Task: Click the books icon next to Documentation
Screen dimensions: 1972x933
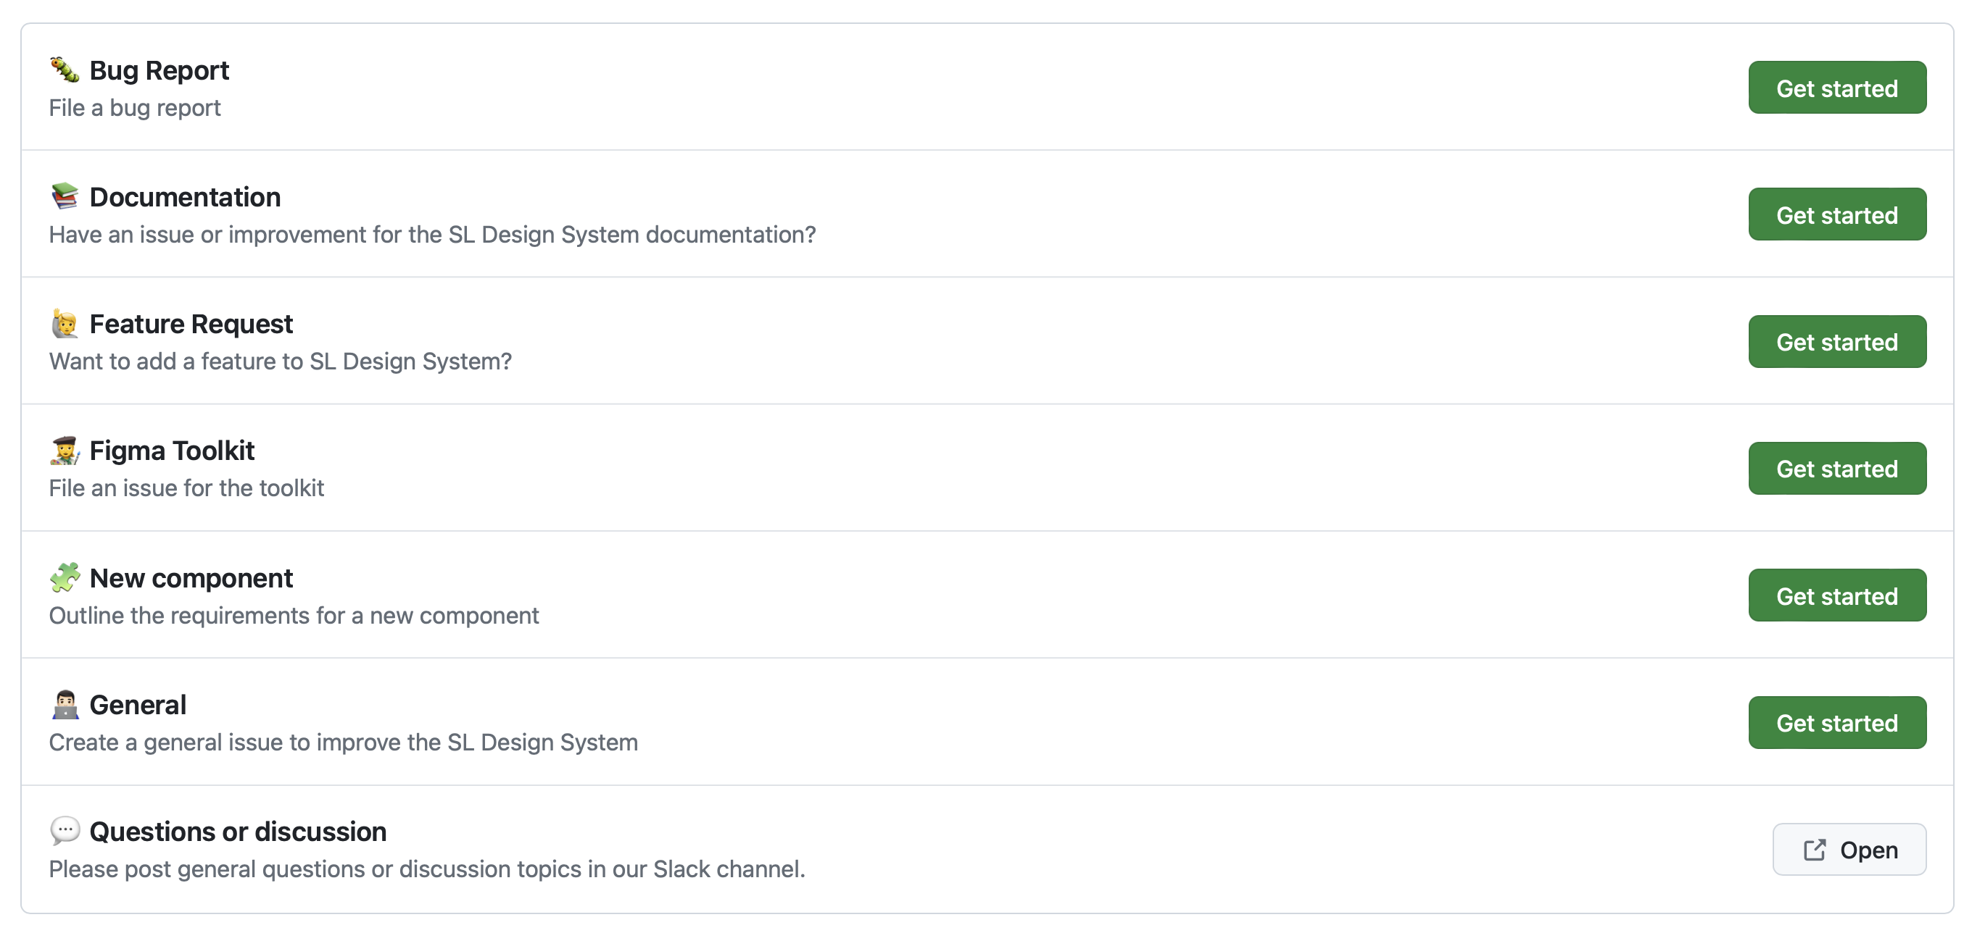Action: [65, 196]
